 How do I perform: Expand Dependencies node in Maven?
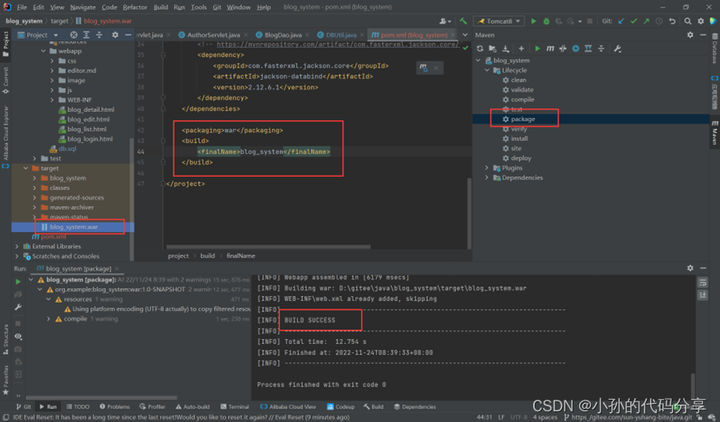click(x=487, y=178)
